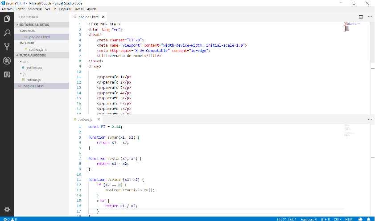
Task: Click the X-UA-Compatible meta line
Action: click(153, 51)
